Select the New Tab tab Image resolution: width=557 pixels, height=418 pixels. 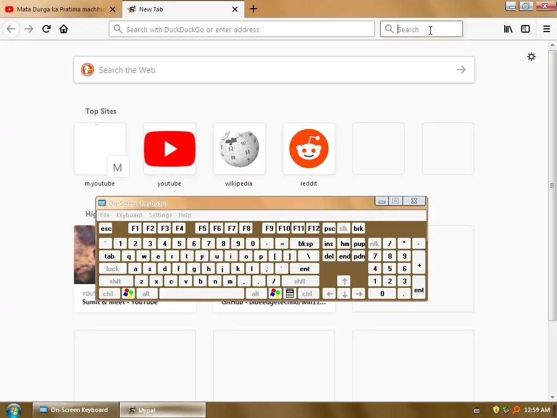click(183, 9)
